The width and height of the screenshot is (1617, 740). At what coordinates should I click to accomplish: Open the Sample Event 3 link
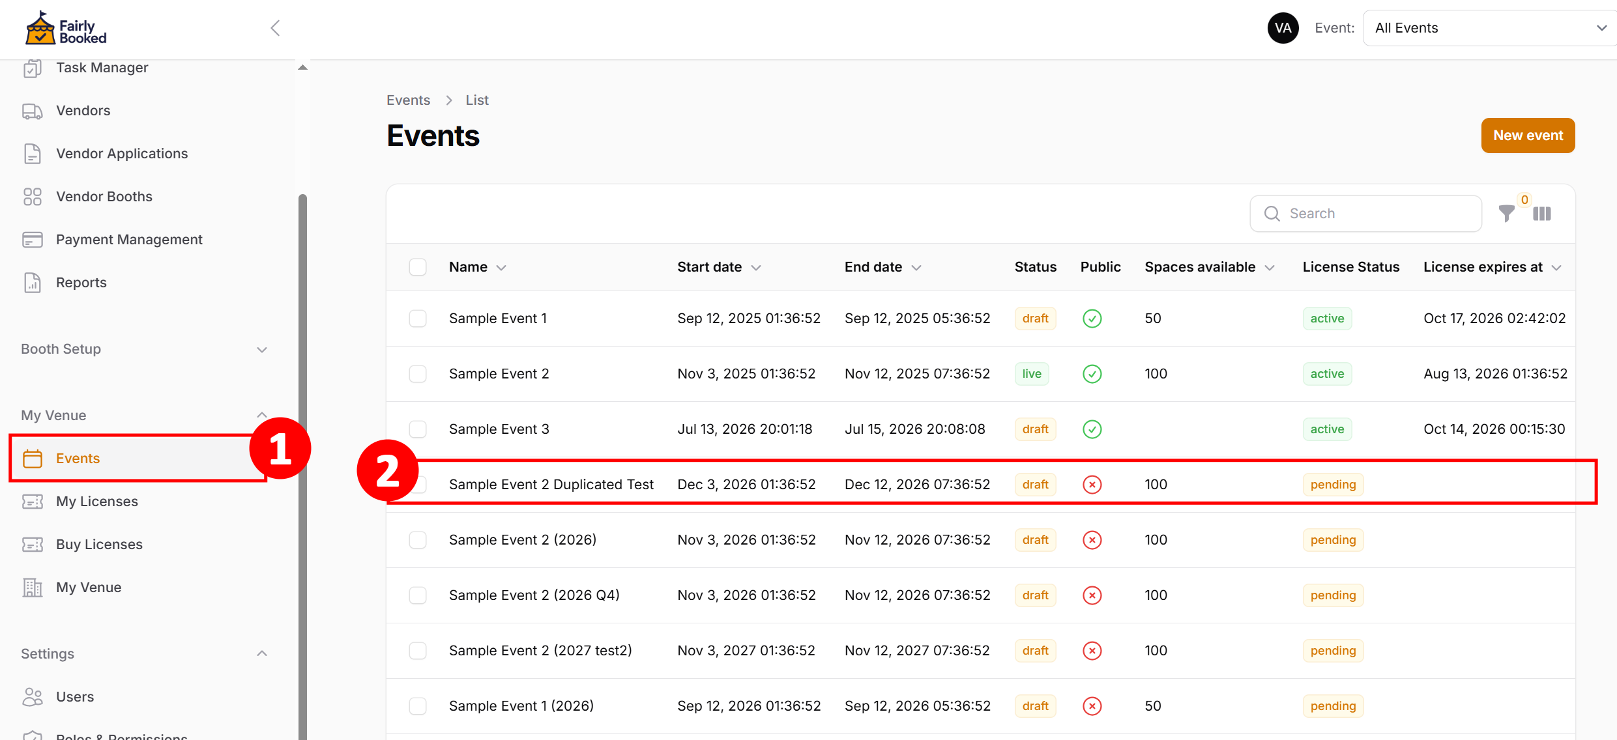point(499,429)
